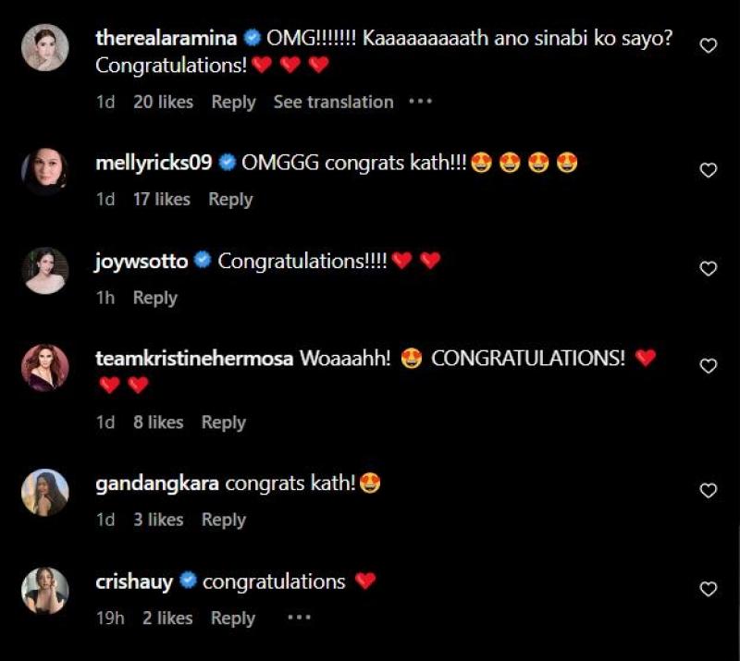Screen dimensions: 740x661
Task: Like gandangkara's congrats kath comment
Action: click(x=708, y=491)
